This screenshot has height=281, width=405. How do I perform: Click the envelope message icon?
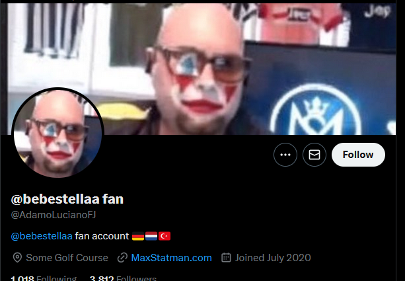click(x=314, y=155)
